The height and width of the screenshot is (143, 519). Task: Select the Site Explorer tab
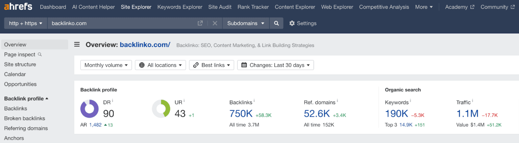click(136, 7)
